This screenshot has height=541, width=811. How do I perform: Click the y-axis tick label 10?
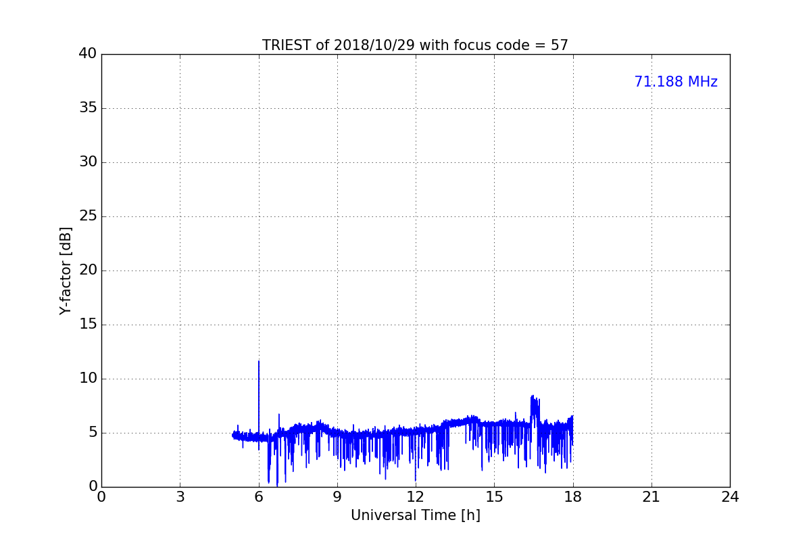[87, 379]
